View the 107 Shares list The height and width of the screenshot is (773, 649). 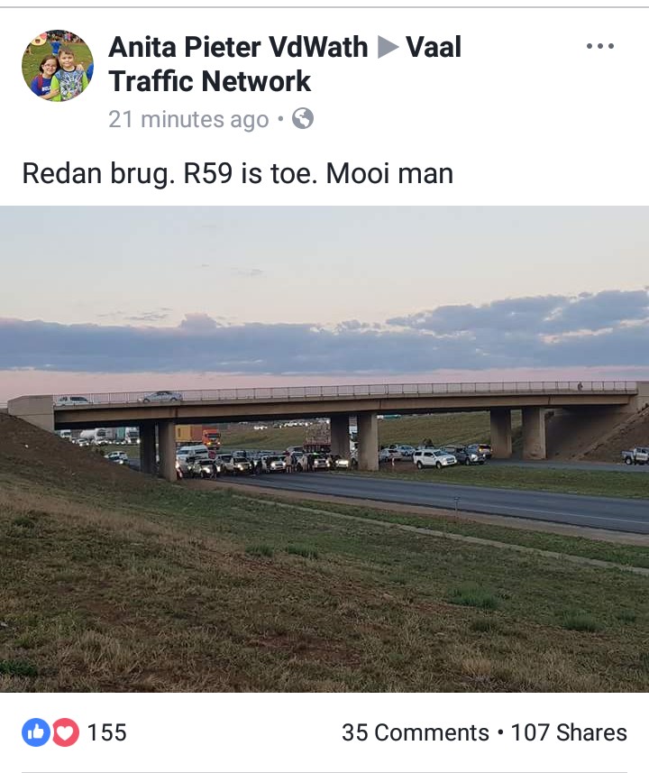[x=569, y=732]
